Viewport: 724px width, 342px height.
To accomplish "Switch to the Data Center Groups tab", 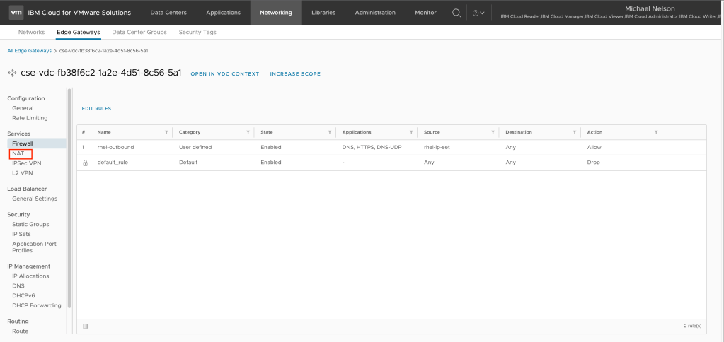I will click(139, 33).
